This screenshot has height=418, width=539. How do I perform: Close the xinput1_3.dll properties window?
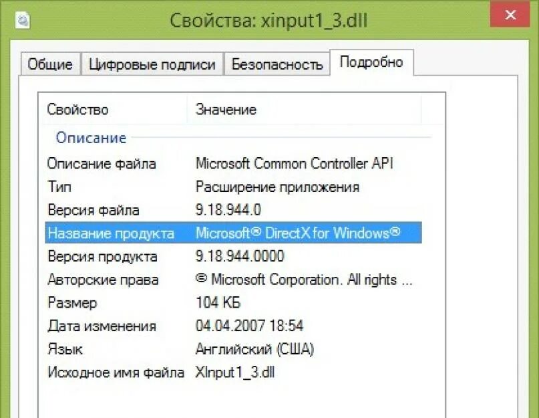click(510, 15)
